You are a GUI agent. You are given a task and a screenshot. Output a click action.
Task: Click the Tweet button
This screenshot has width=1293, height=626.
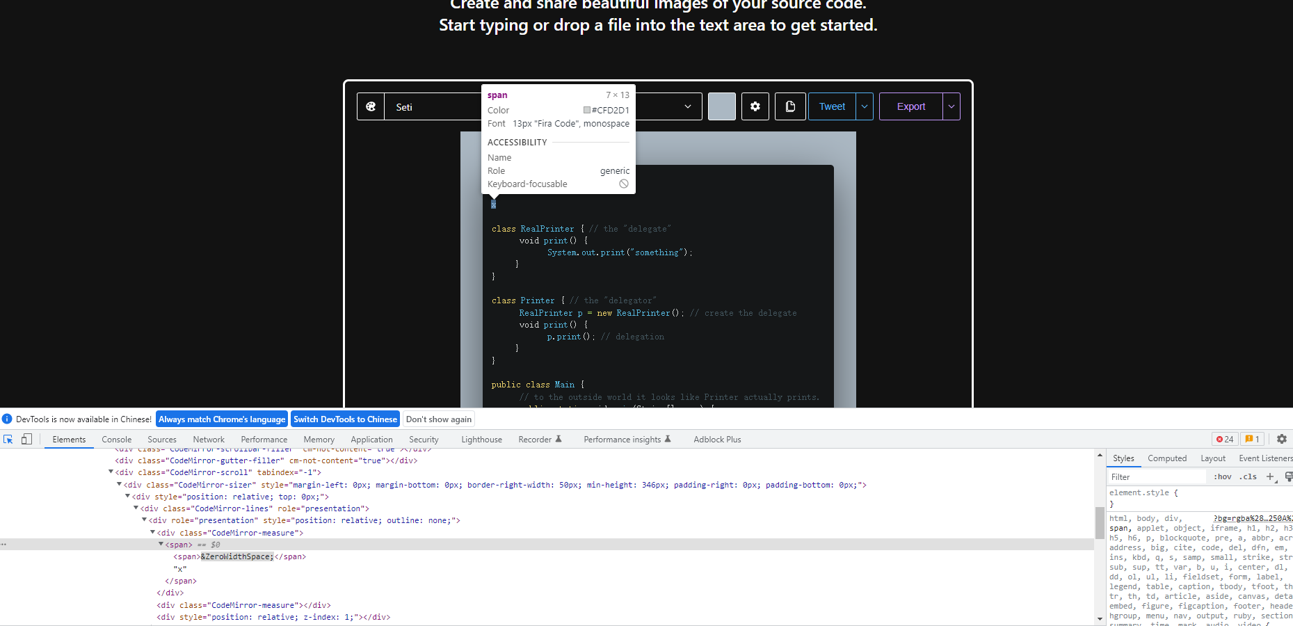[x=832, y=106]
